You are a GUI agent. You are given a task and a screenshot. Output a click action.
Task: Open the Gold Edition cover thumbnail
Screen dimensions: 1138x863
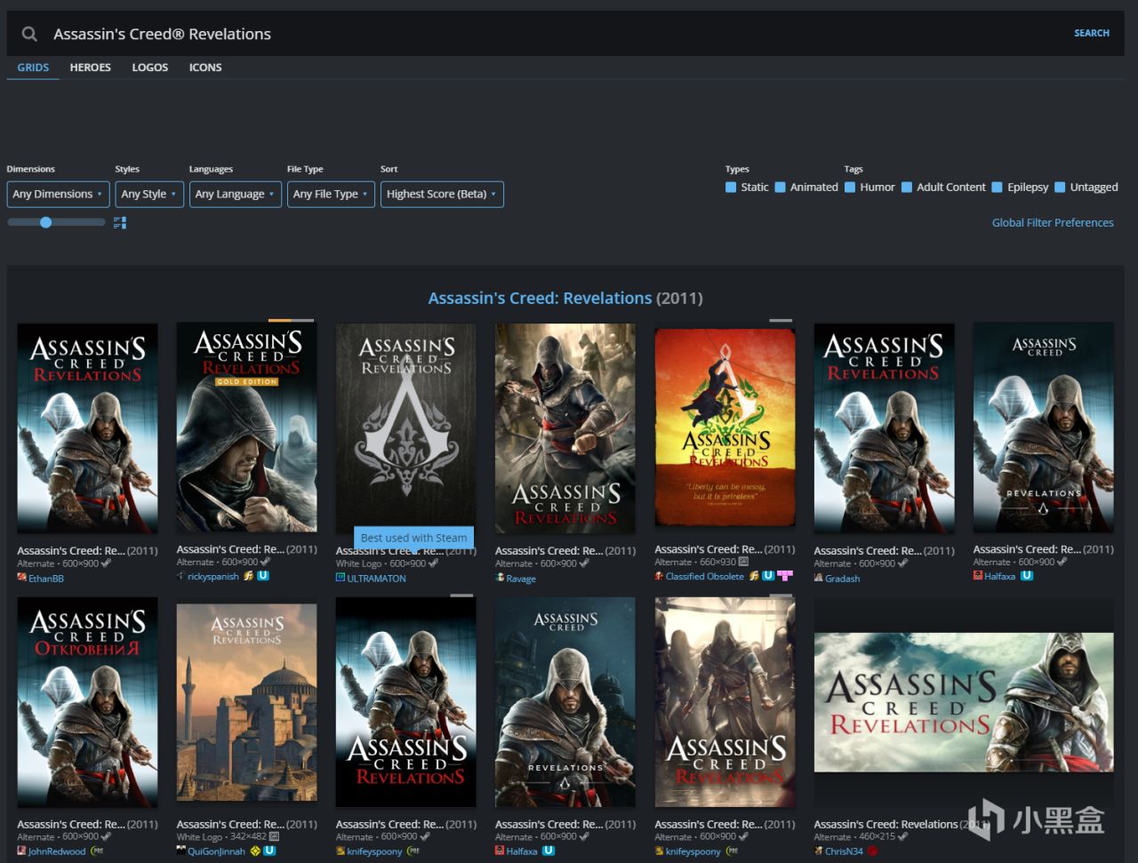coord(246,428)
